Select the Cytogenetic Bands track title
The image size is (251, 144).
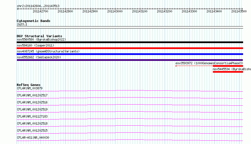pos(34,21)
